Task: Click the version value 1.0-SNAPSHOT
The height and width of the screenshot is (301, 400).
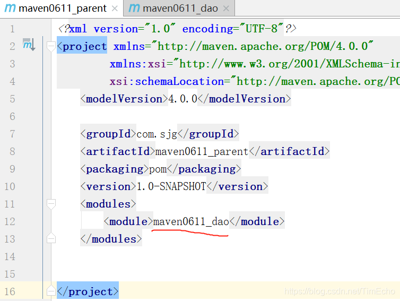Action: pyautogui.click(x=171, y=187)
